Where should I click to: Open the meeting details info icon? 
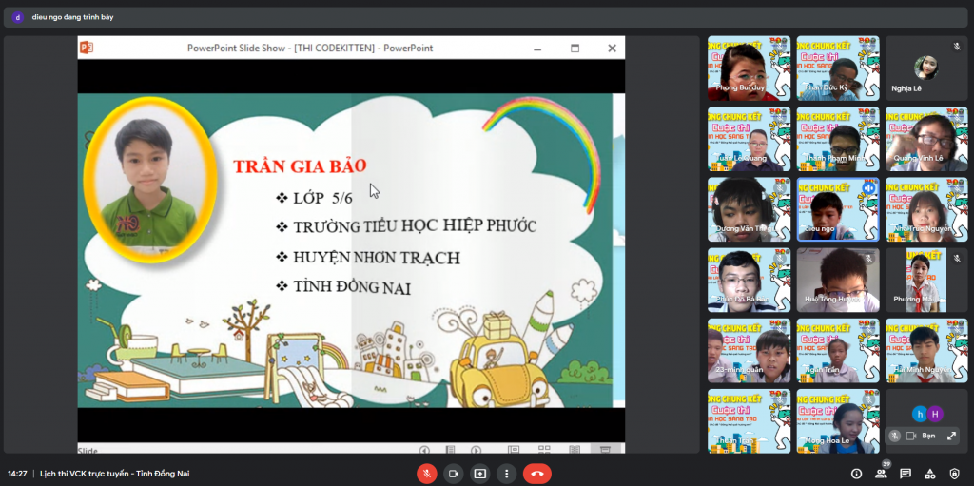click(857, 474)
